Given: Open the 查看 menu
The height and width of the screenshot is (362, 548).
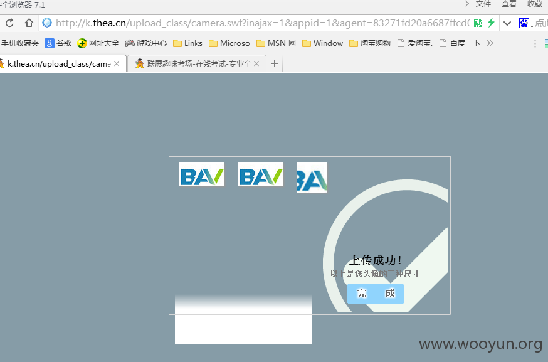Looking at the screenshot, I should [509, 4].
